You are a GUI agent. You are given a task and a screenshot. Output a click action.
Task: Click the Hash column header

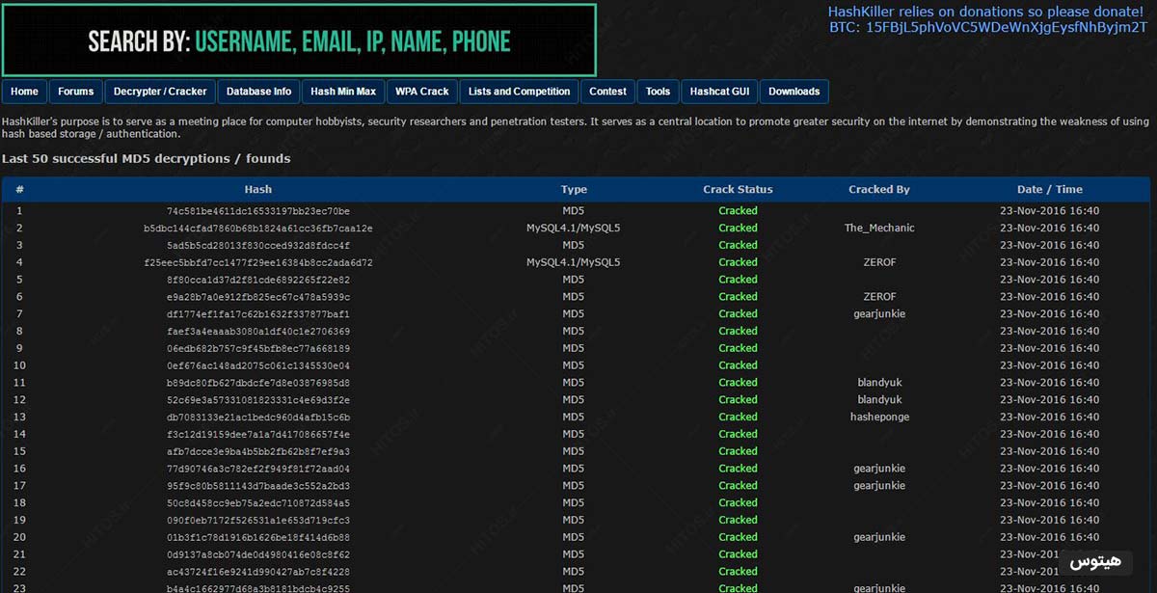click(x=258, y=189)
